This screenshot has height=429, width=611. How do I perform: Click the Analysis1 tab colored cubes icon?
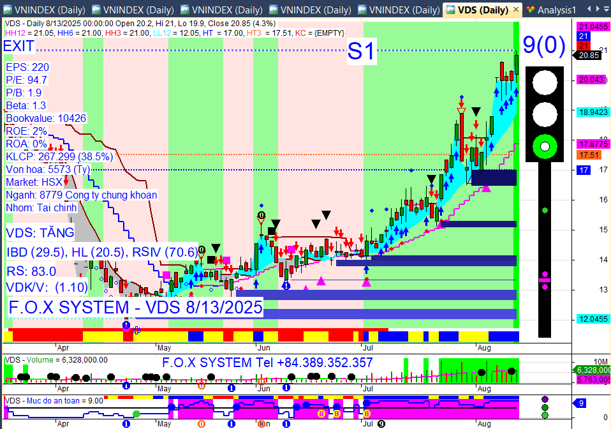pyautogui.click(x=531, y=10)
